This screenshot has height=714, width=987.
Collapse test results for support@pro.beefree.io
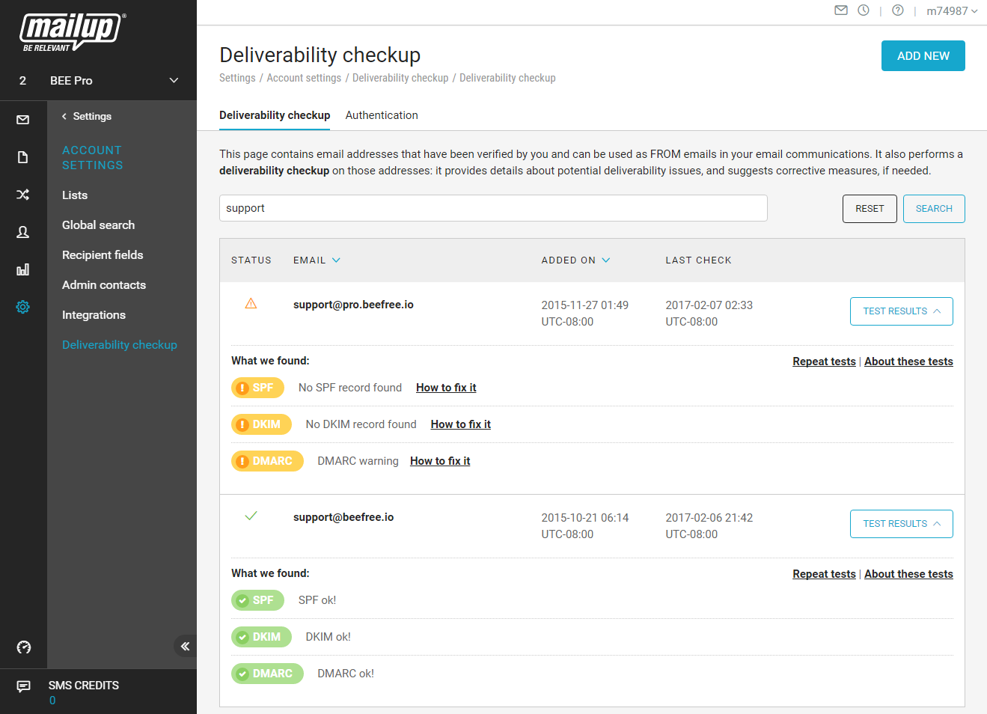coord(901,311)
